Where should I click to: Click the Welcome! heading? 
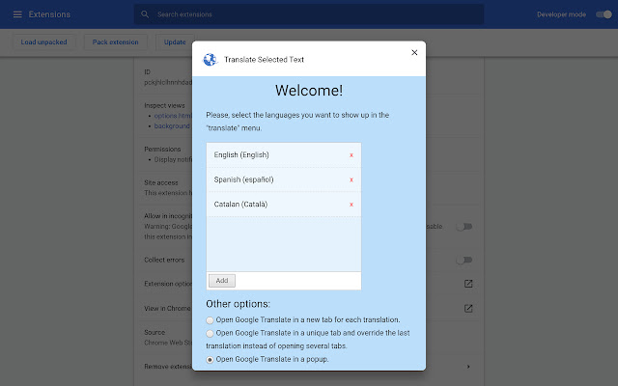coord(309,91)
